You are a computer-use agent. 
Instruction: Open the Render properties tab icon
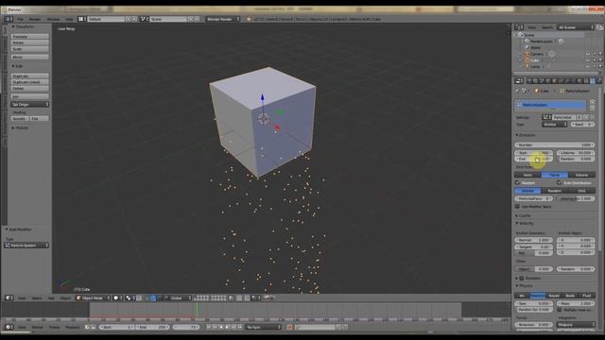529,81
